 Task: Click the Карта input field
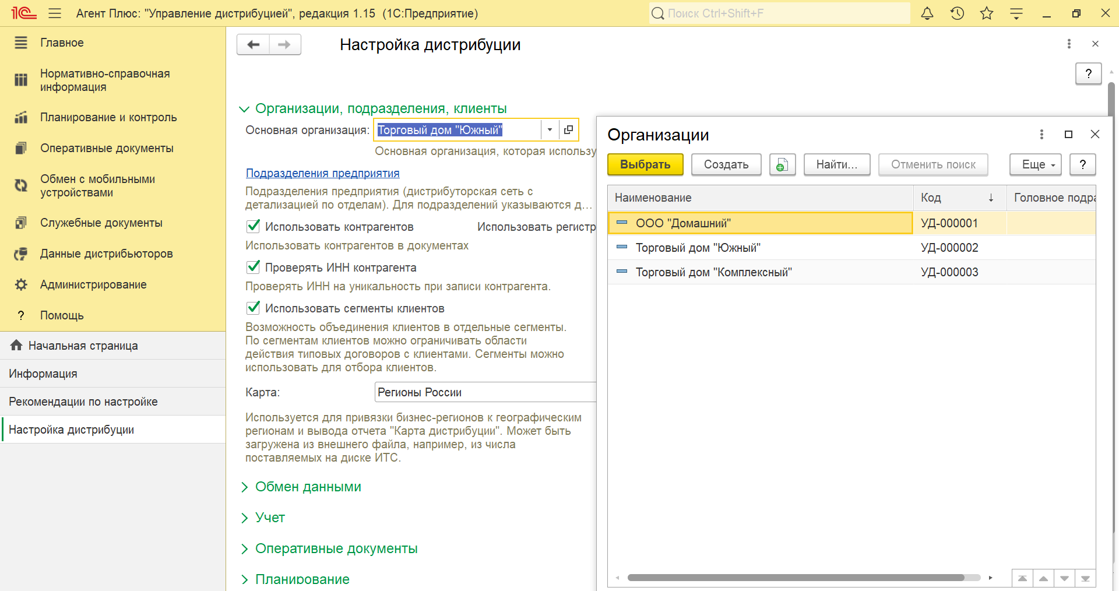point(485,392)
